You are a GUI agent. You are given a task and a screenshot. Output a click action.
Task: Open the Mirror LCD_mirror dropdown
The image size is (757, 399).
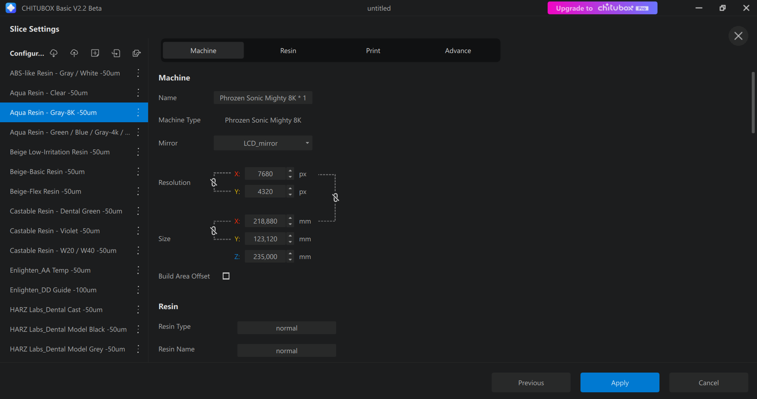263,143
